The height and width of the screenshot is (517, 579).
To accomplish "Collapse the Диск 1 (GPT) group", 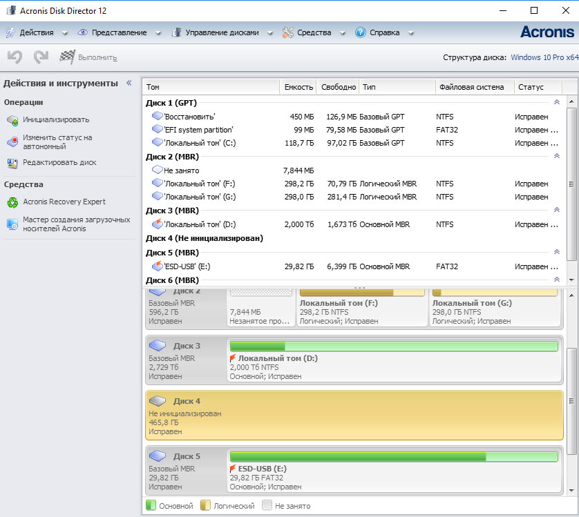I will tap(557, 102).
